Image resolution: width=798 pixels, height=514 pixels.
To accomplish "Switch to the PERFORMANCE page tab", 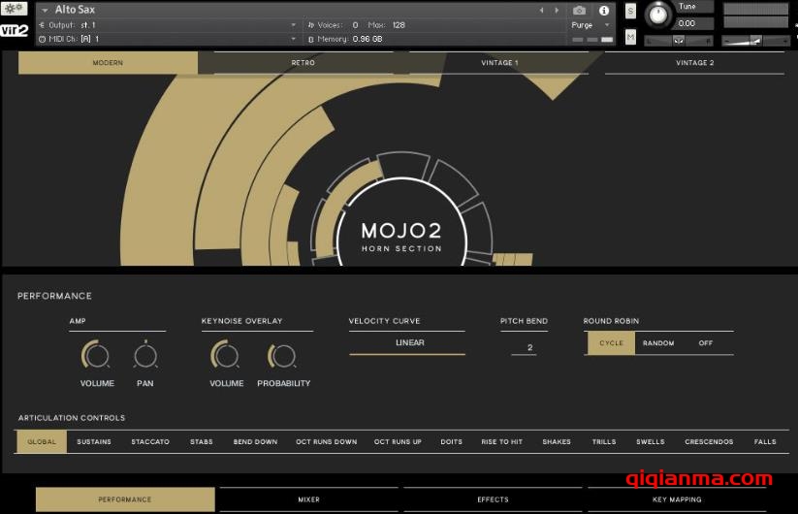I will (125, 499).
